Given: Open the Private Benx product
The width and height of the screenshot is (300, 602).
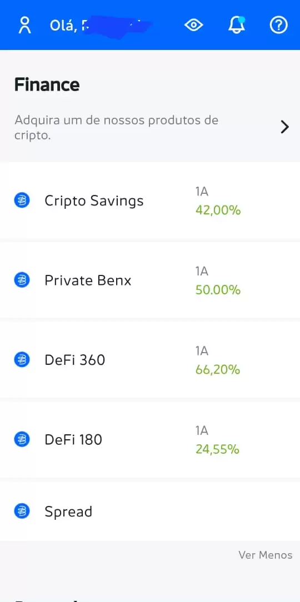Looking at the screenshot, I should (x=150, y=280).
